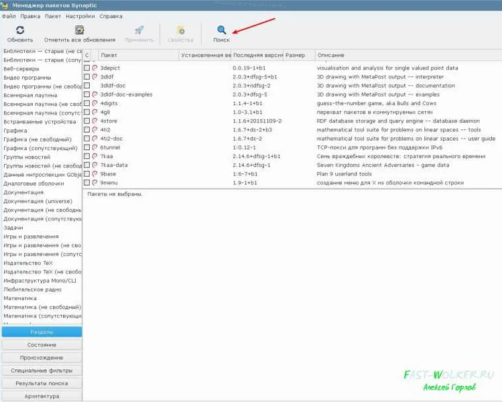Select the Издательство TeX section
Image resolution: width=502 pixels, height=402 pixels.
(x=28, y=263)
